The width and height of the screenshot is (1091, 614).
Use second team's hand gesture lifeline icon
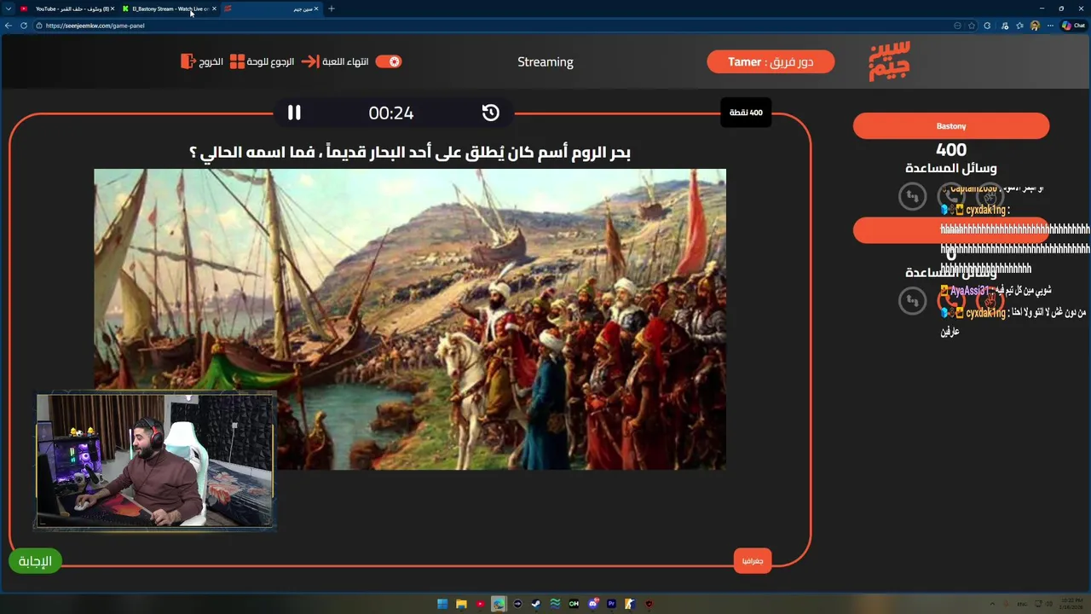coord(990,300)
